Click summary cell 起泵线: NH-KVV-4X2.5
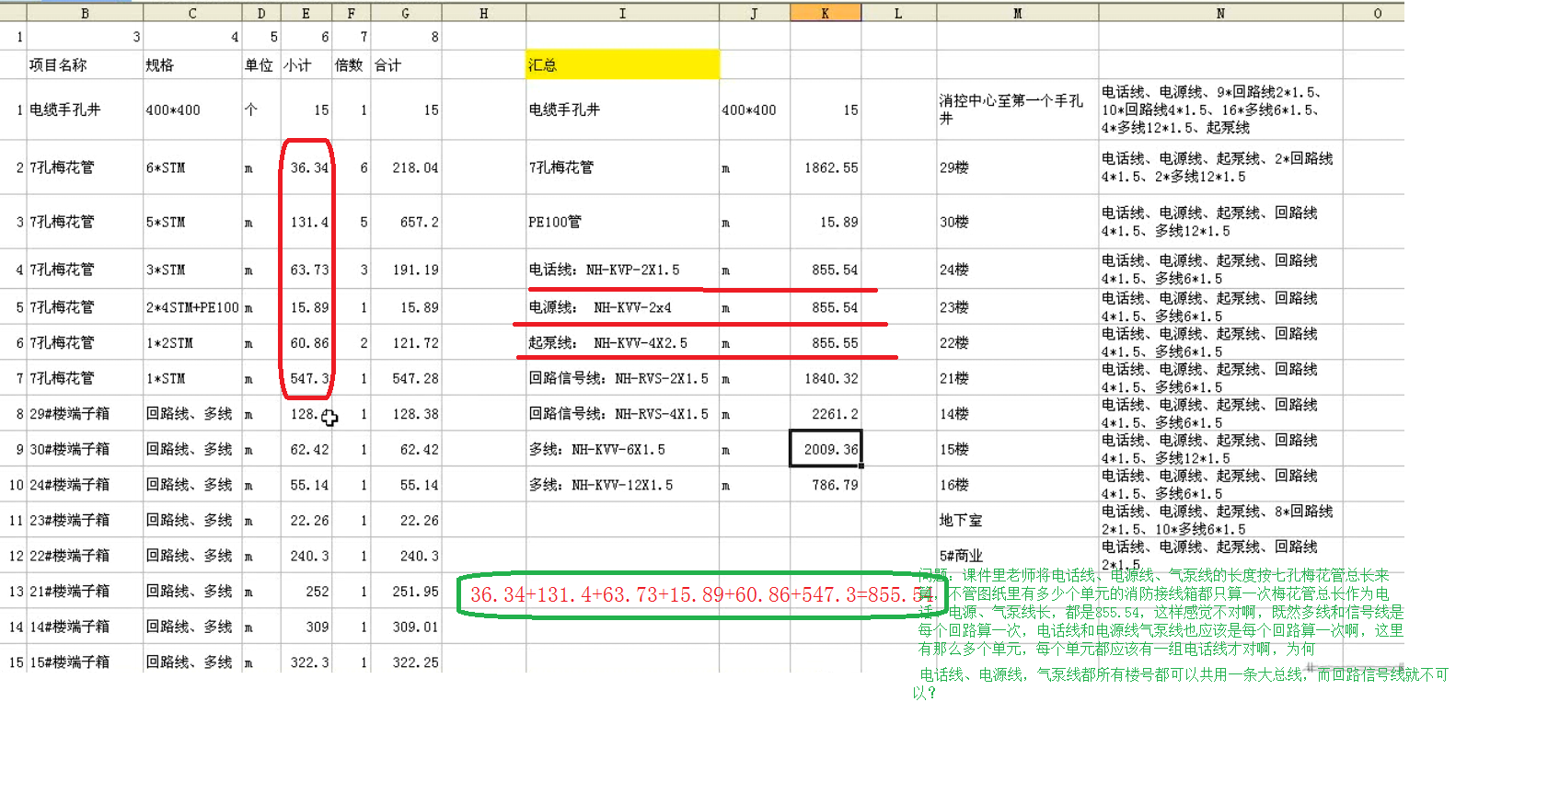Screen dimensions: 1548x794 (x=622, y=342)
